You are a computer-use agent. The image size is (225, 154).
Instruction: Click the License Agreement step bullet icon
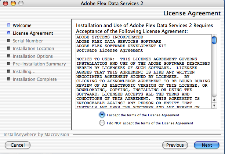pyautogui.click(x=8, y=33)
